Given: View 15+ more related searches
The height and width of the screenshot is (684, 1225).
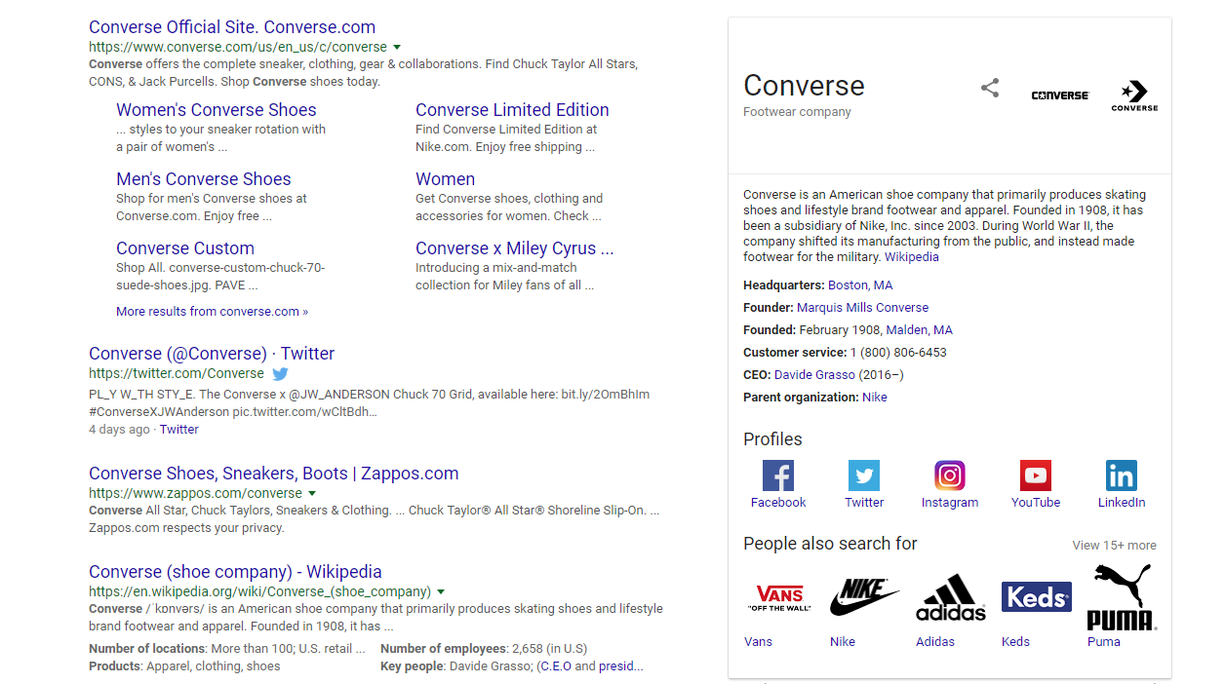Looking at the screenshot, I should (1115, 546).
